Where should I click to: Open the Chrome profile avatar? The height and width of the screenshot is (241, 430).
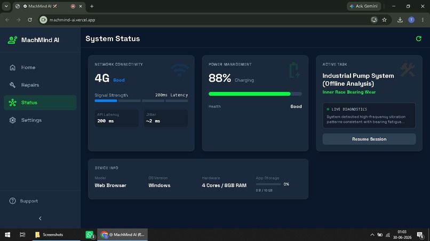[x=411, y=20]
